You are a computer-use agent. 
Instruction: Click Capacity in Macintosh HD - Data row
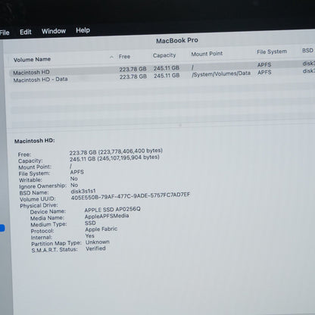pyautogui.click(x=167, y=76)
